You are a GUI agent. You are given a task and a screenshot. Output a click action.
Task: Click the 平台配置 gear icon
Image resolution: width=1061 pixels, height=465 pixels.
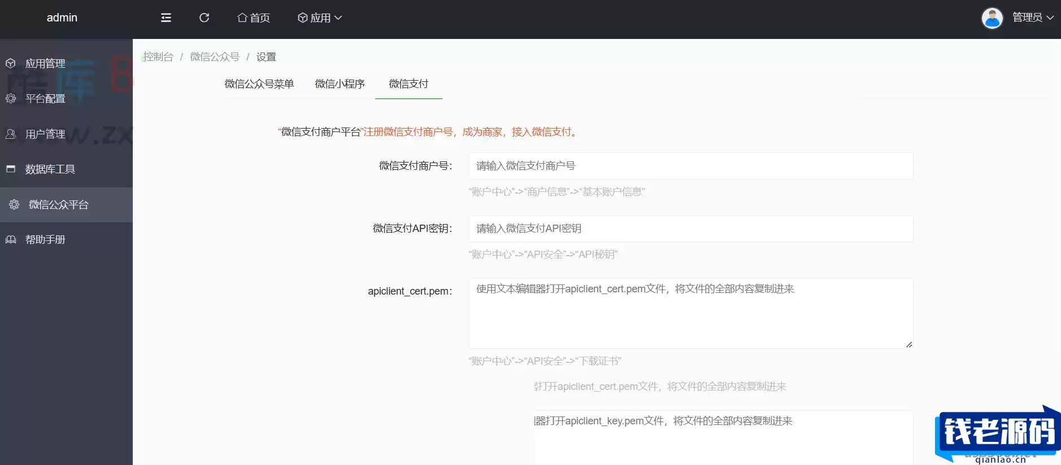[11, 98]
